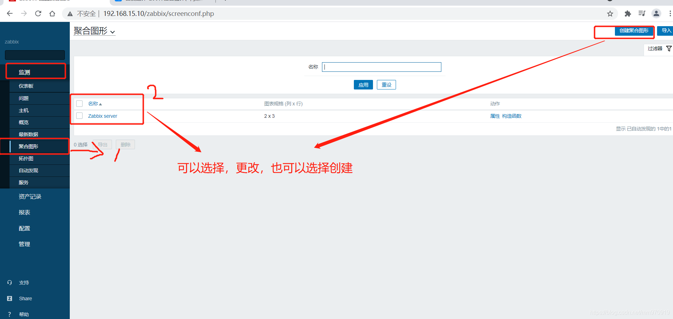Bookmark this page with star icon
Viewport: 673px width, 319px height.
point(610,14)
